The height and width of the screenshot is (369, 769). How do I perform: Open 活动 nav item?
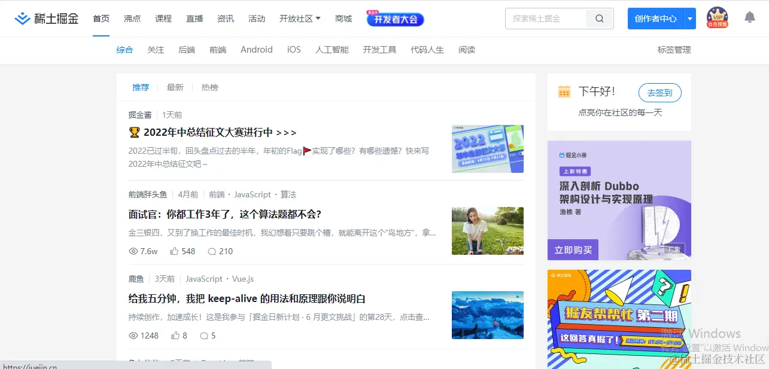[257, 19]
